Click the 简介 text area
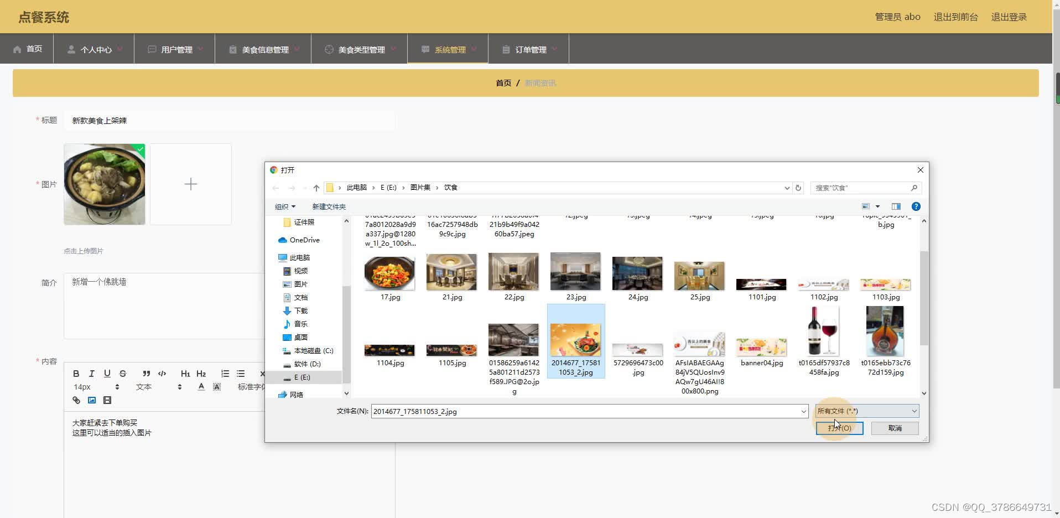Viewport: 1060px width, 518px height. [164, 305]
